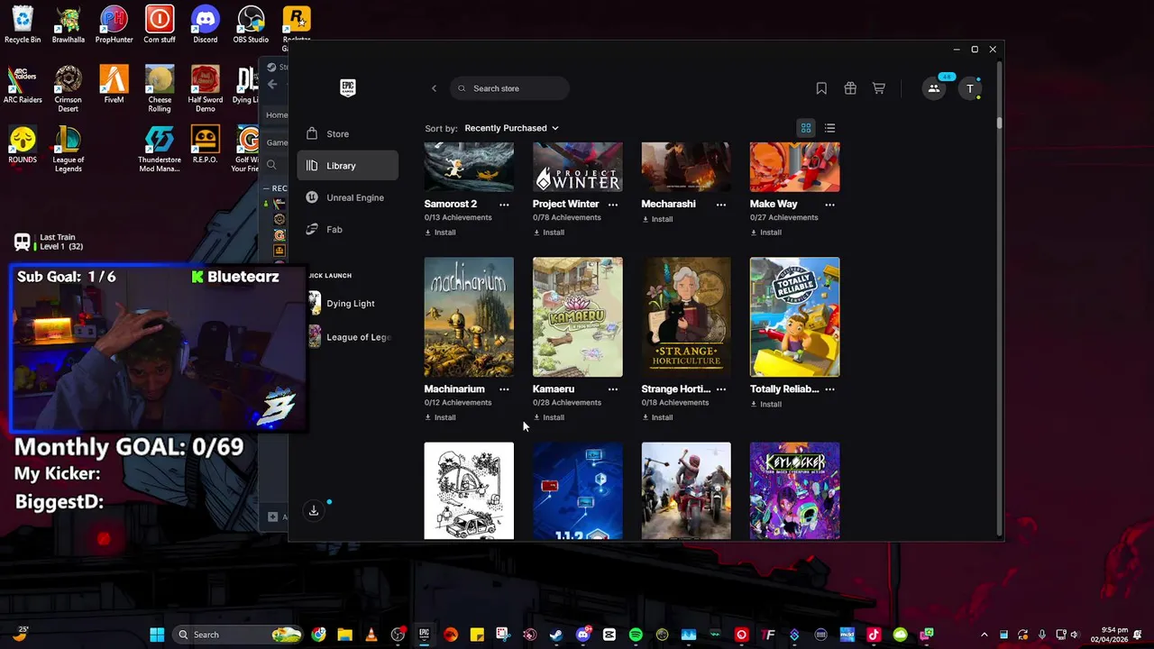
Task: Open options menu for Kamaeru
Action: 613,389
